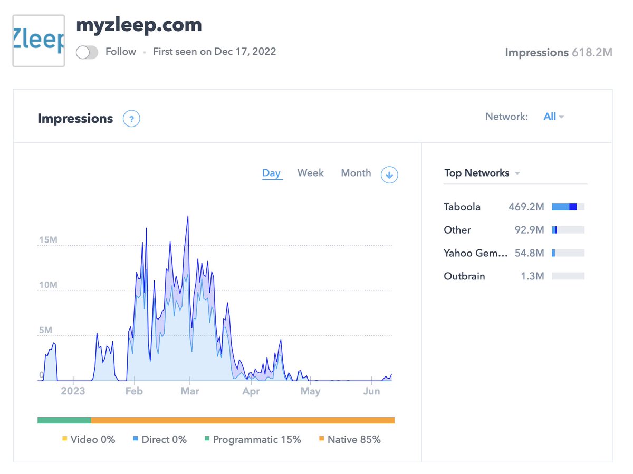Image resolution: width=633 pixels, height=474 pixels.
Task: Select the Outbrain network row
Action: [x=514, y=276]
